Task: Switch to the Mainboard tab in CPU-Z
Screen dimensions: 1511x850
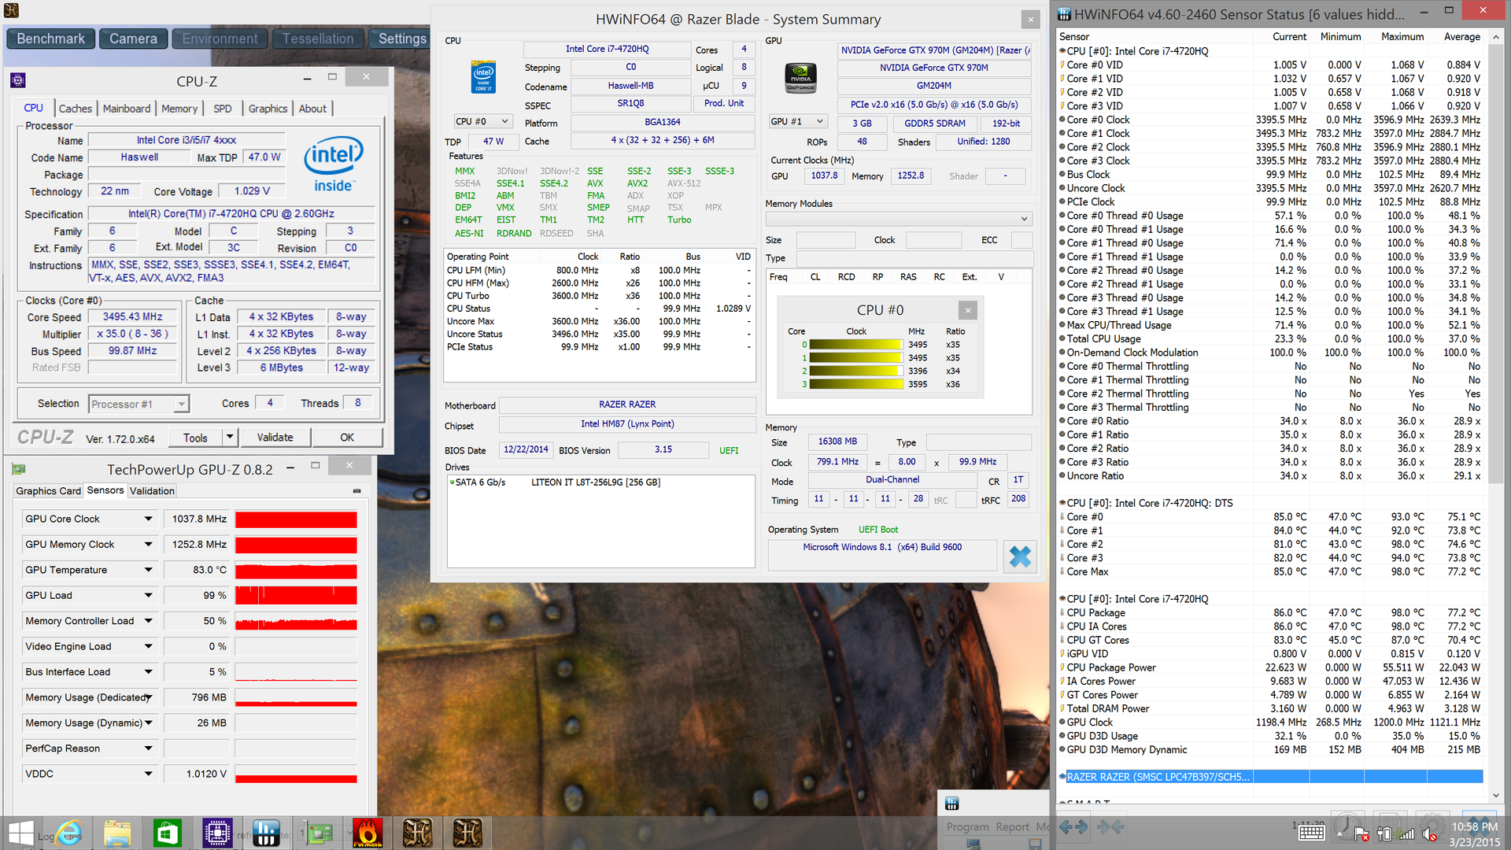Action: (x=126, y=109)
